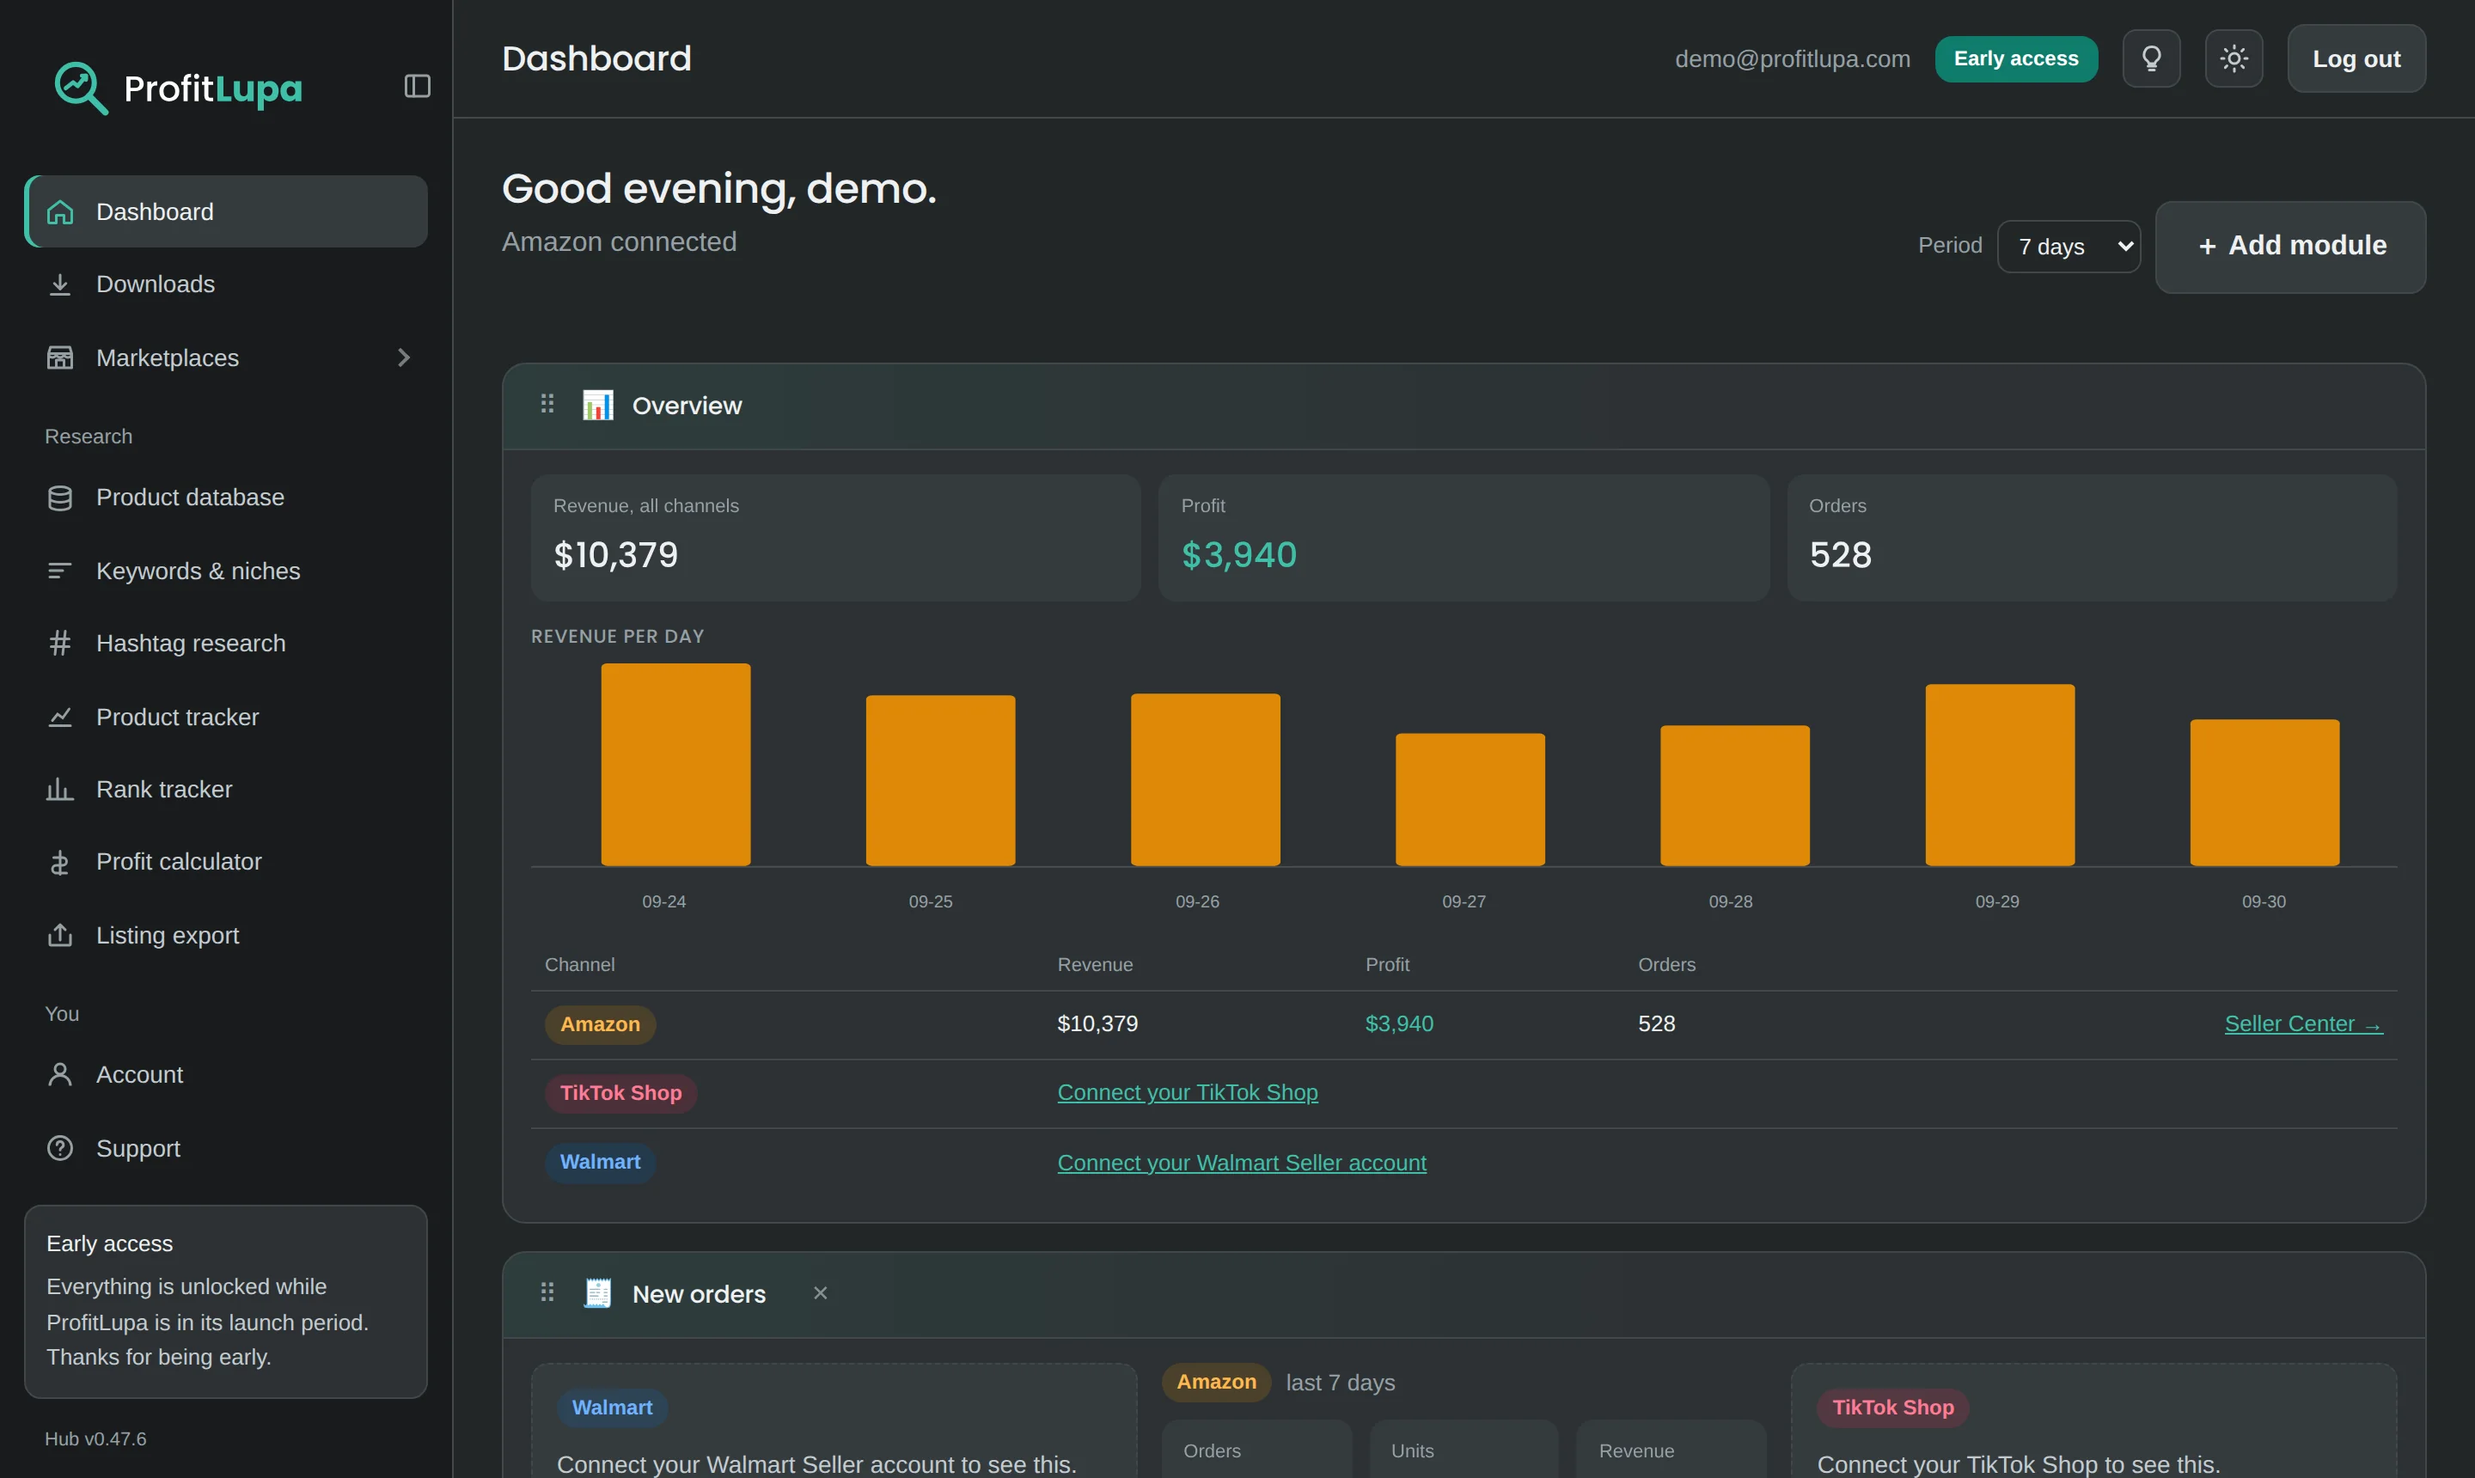
Task: Click Connect your TikTok Shop link
Action: pos(1187,1092)
